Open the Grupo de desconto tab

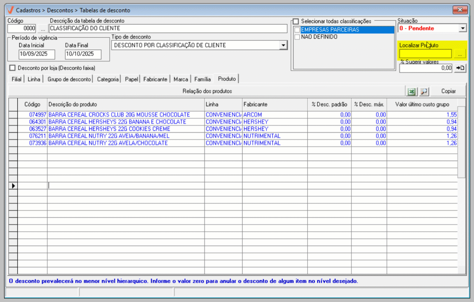(69, 79)
